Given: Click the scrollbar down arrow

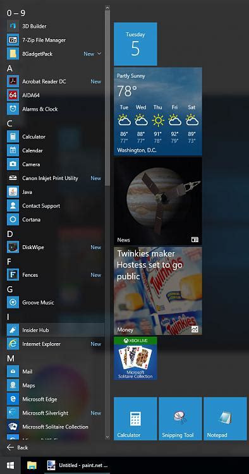Looking at the screenshot, I should (x=107, y=437).
